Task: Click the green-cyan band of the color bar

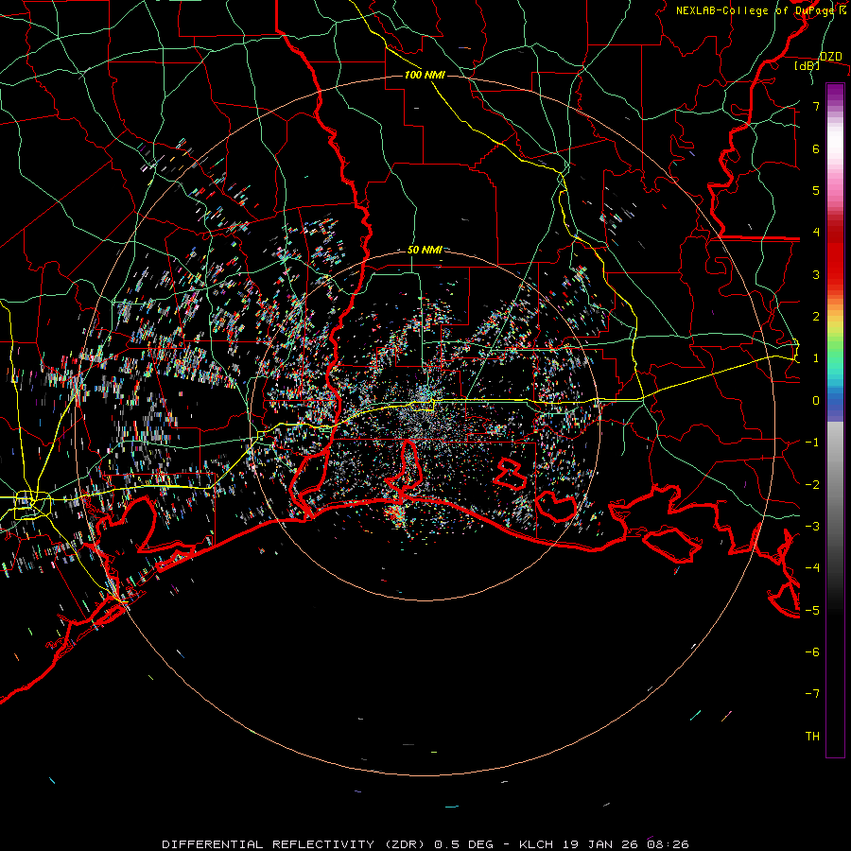Action: tap(835, 361)
